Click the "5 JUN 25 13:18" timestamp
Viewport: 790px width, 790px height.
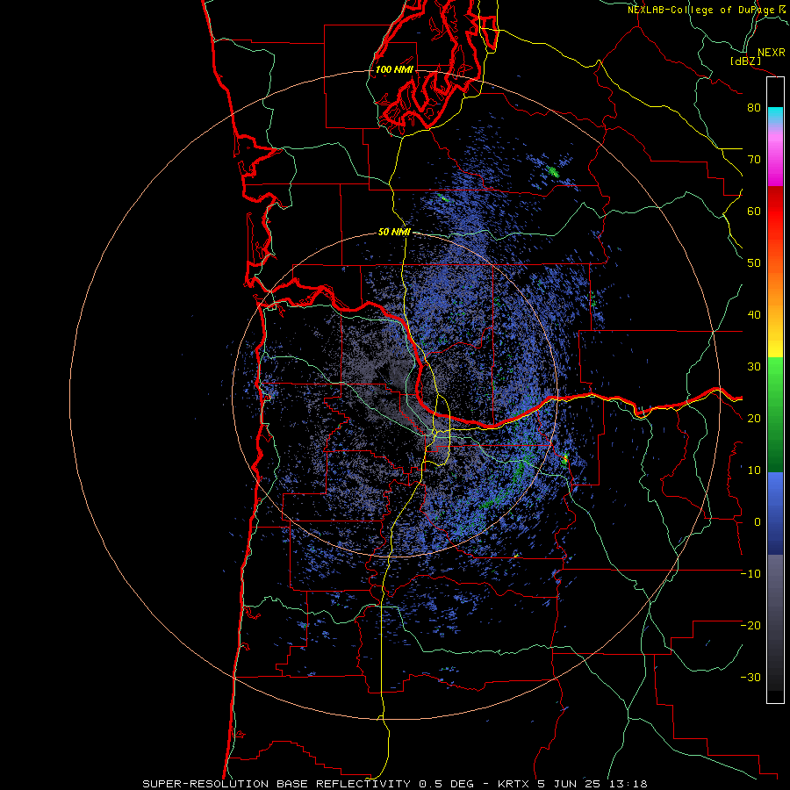coord(592,784)
